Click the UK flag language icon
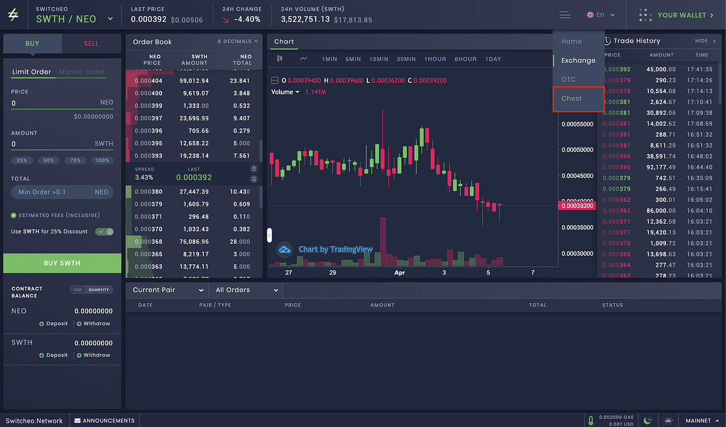The image size is (726, 427). coord(590,15)
